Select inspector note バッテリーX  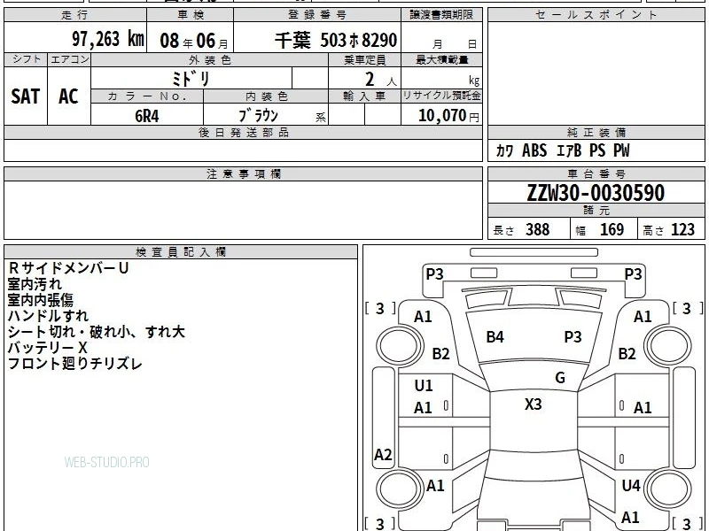pyautogui.click(x=48, y=348)
